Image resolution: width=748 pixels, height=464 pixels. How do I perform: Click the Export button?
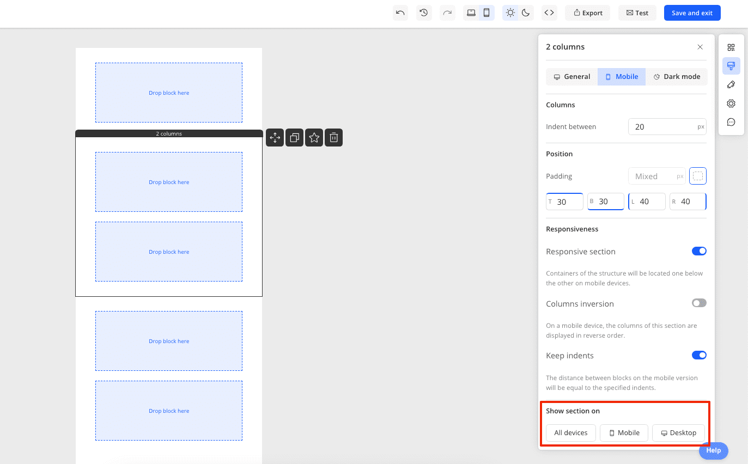[x=588, y=13]
